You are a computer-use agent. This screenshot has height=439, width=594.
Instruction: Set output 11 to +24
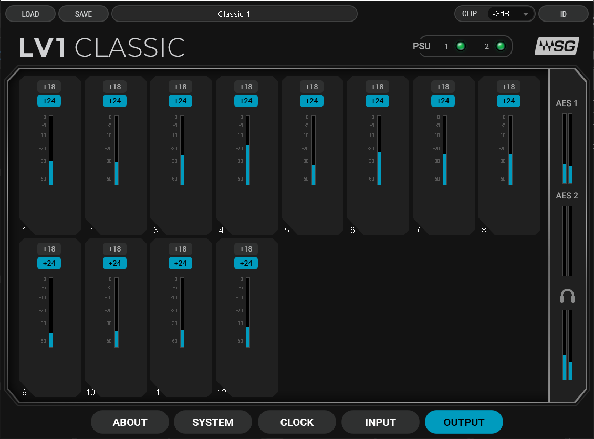coord(180,263)
